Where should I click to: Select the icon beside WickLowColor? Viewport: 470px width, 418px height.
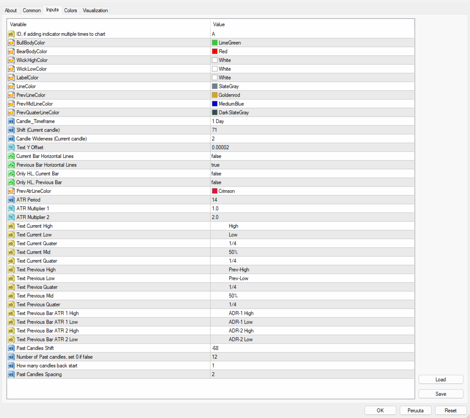click(x=11, y=69)
